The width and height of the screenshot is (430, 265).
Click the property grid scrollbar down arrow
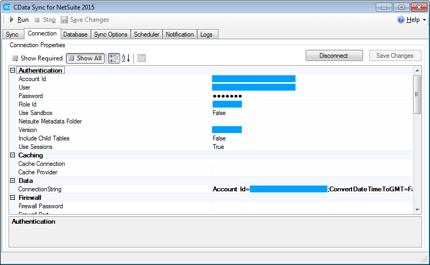coord(417,209)
